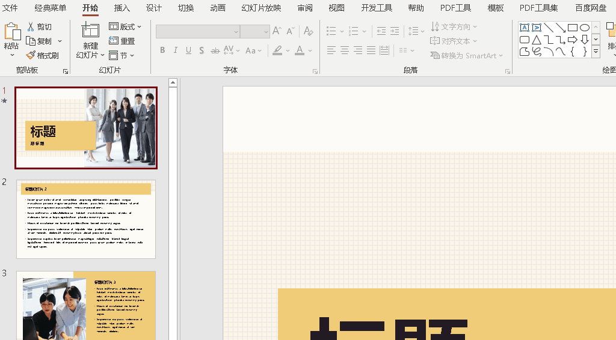Pick the Scribble freeform shape
Image resolution: width=616 pixels, height=340 pixels.
(x=537, y=52)
